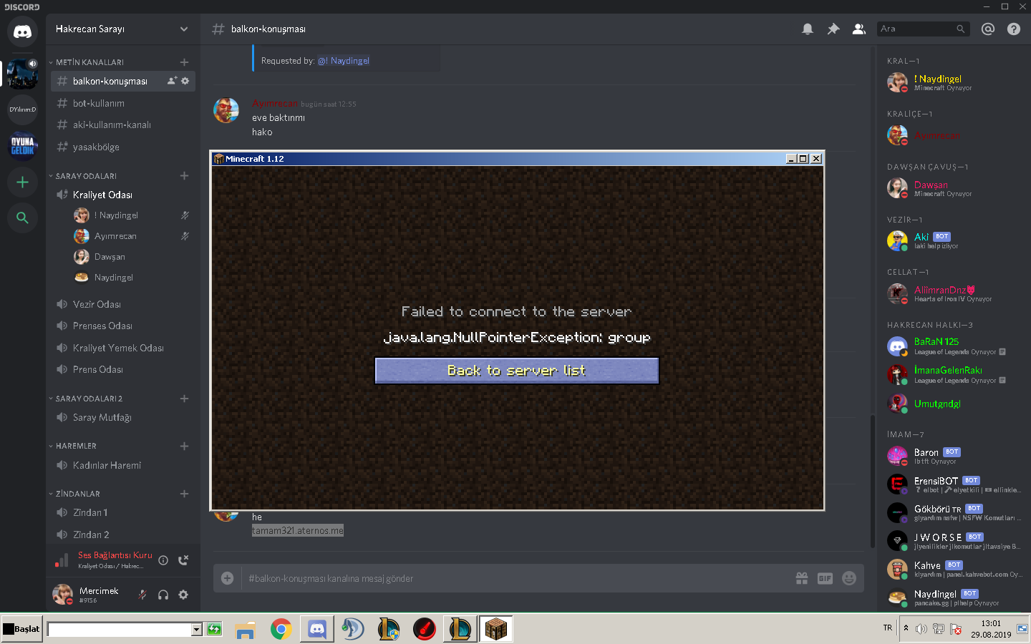Screen dimensions: 1031x644
Task: Add a server with the green plus
Action: coord(22,182)
